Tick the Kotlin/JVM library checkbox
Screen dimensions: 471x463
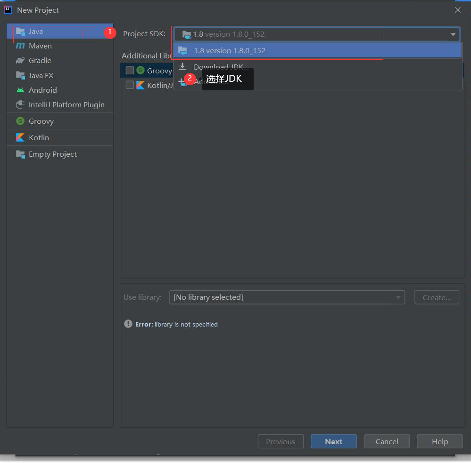click(130, 85)
